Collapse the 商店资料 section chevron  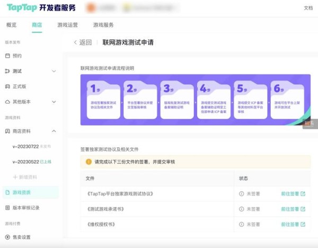tap(54, 131)
